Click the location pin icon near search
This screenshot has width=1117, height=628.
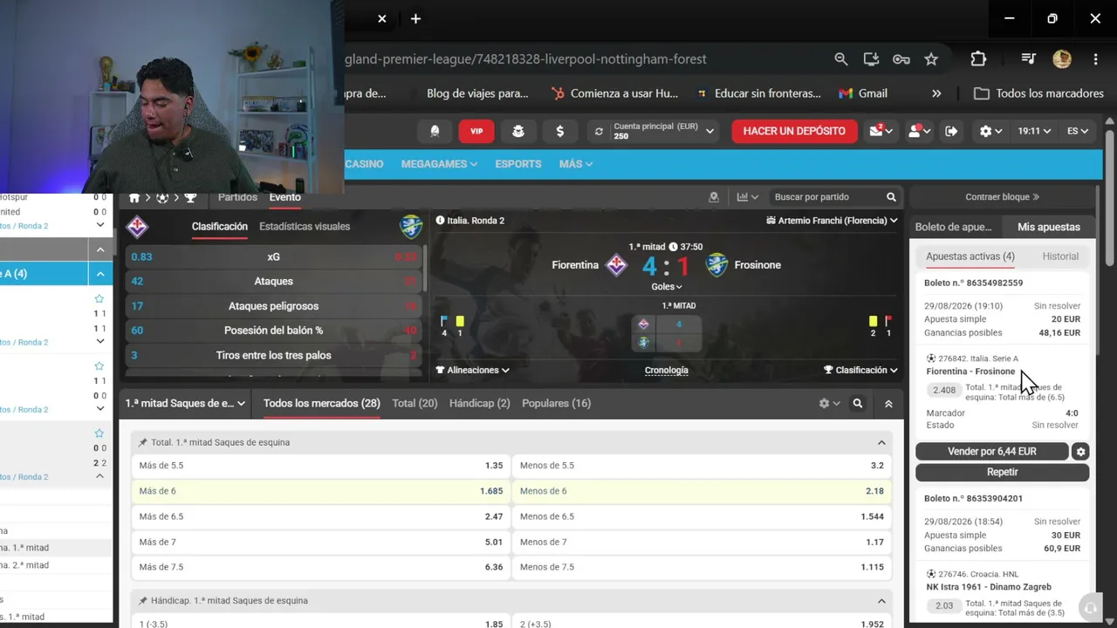(x=714, y=197)
